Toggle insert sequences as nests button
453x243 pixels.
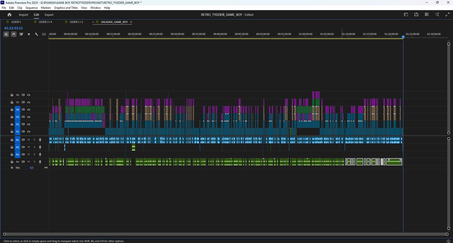point(6,34)
